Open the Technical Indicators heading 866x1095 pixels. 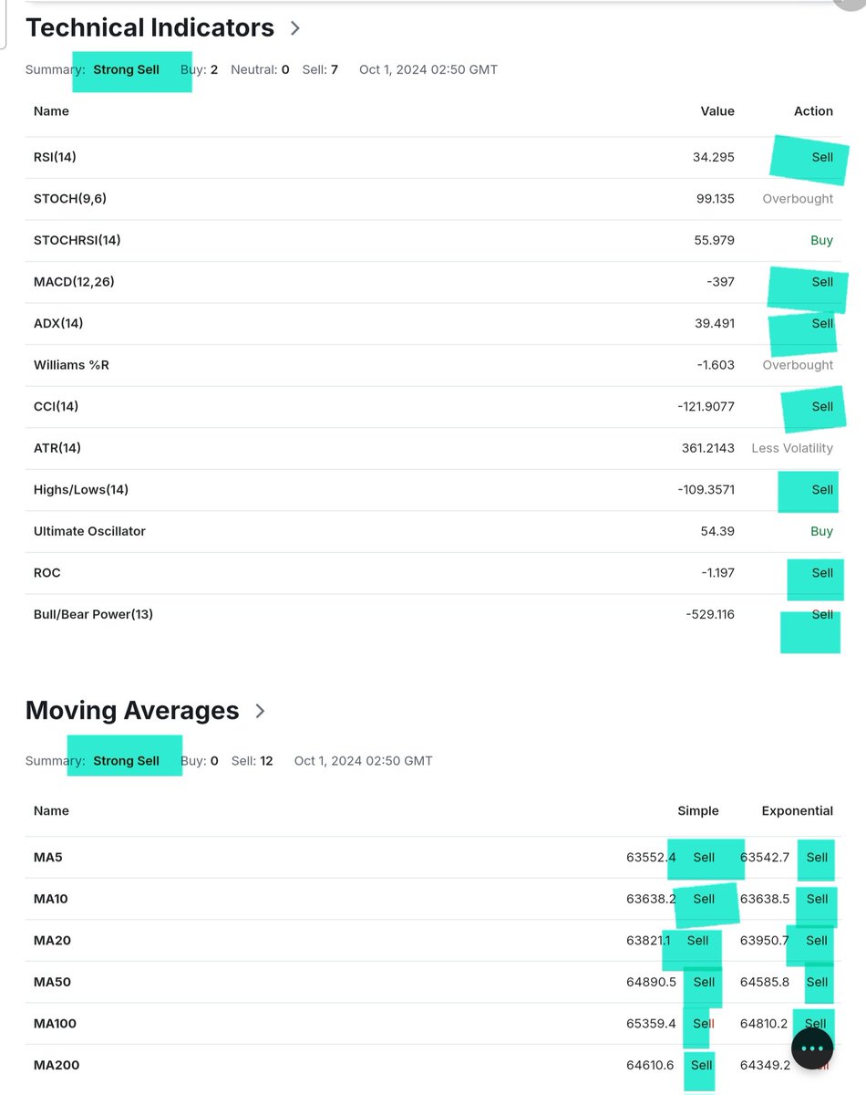coord(149,27)
